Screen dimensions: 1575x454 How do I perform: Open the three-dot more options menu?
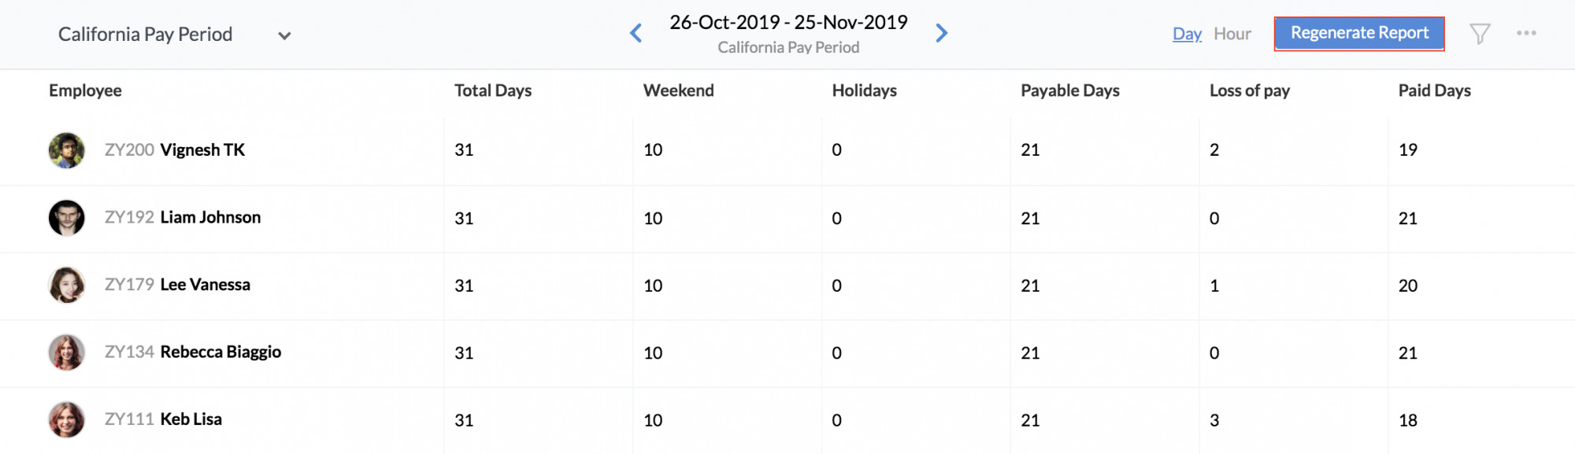pyautogui.click(x=1526, y=33)
